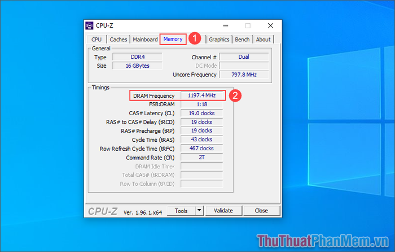Click the 16 GBytes size value
This screenshot has width=395, height=252.
point(138,66)
